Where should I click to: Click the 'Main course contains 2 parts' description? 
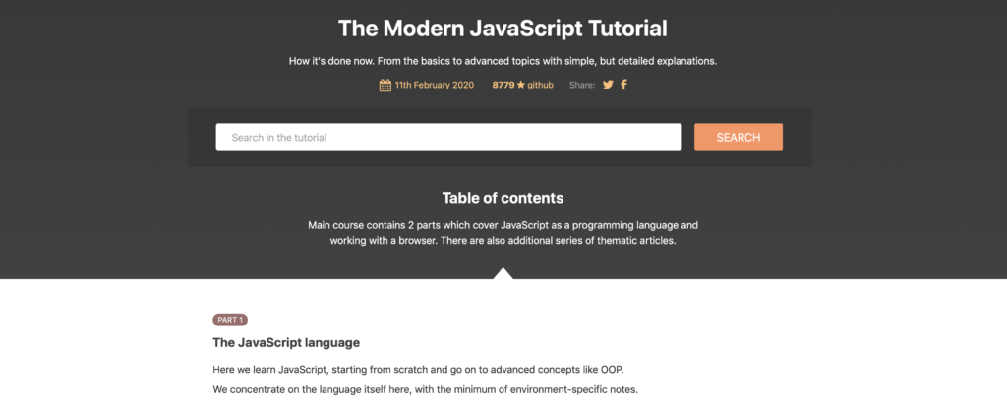[503, 225]
